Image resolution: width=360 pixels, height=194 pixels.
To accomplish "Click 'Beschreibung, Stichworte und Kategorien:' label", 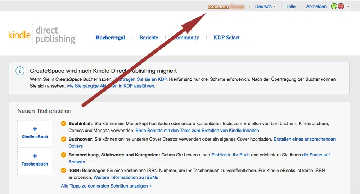I will tap(114, 155).
